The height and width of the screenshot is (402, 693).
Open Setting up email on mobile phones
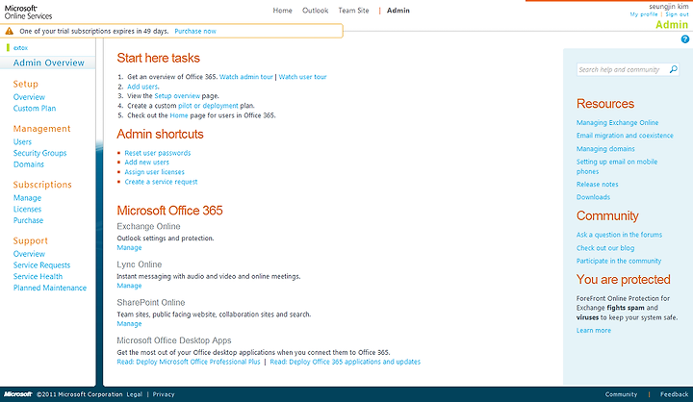pos(617,166)
